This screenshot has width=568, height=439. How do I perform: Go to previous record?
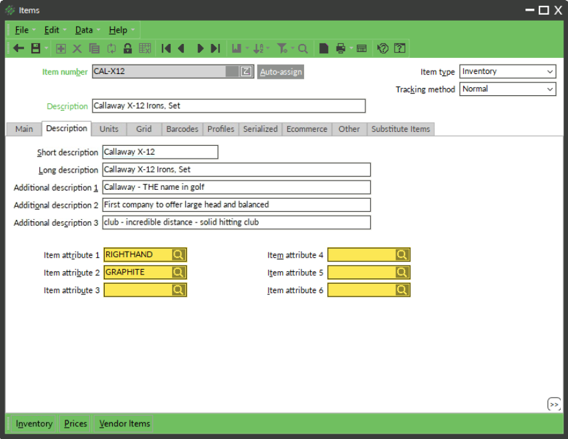coord(181,49)
